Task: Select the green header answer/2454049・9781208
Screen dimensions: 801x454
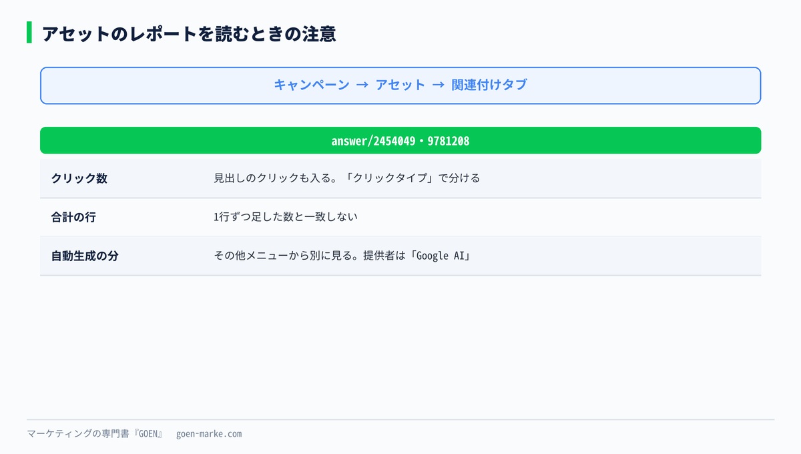Action: (400, 141)
